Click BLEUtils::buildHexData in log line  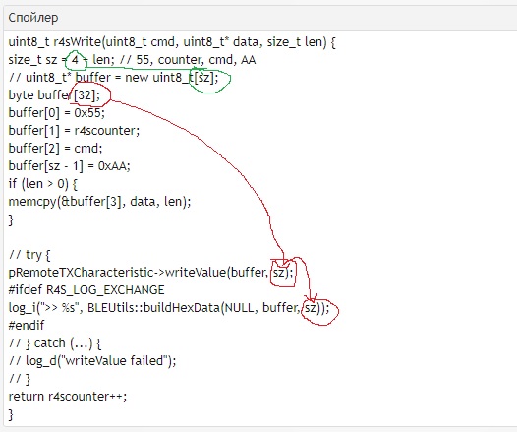point(154,308)
